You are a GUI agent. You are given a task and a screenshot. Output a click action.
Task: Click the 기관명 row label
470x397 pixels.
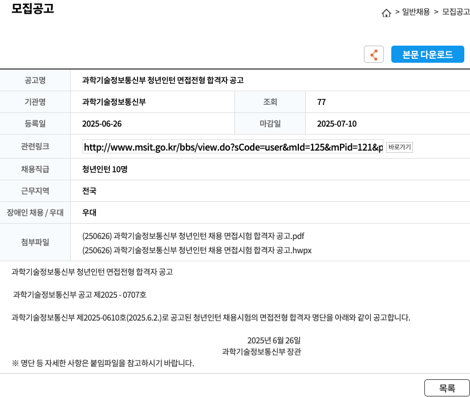click(x=35, y=102)
